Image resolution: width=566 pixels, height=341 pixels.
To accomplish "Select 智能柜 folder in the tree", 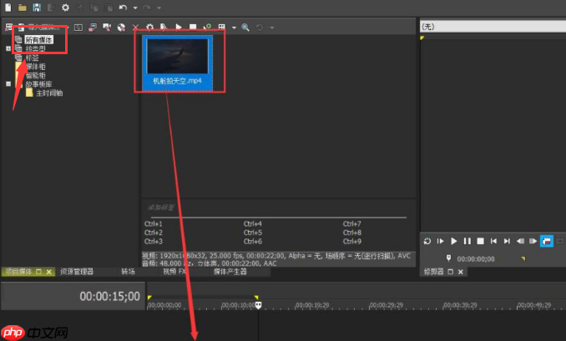I will pyautogui.click(x=35, y=75).
